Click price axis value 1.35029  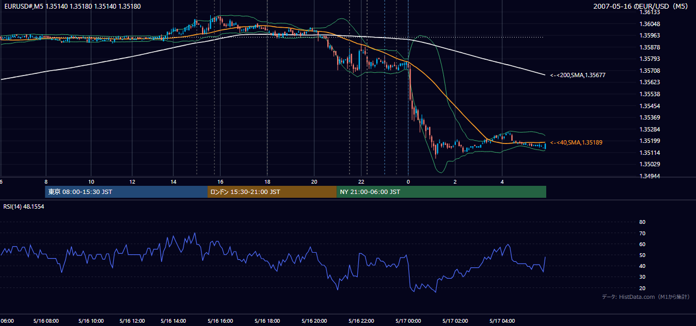pos(650,164)
